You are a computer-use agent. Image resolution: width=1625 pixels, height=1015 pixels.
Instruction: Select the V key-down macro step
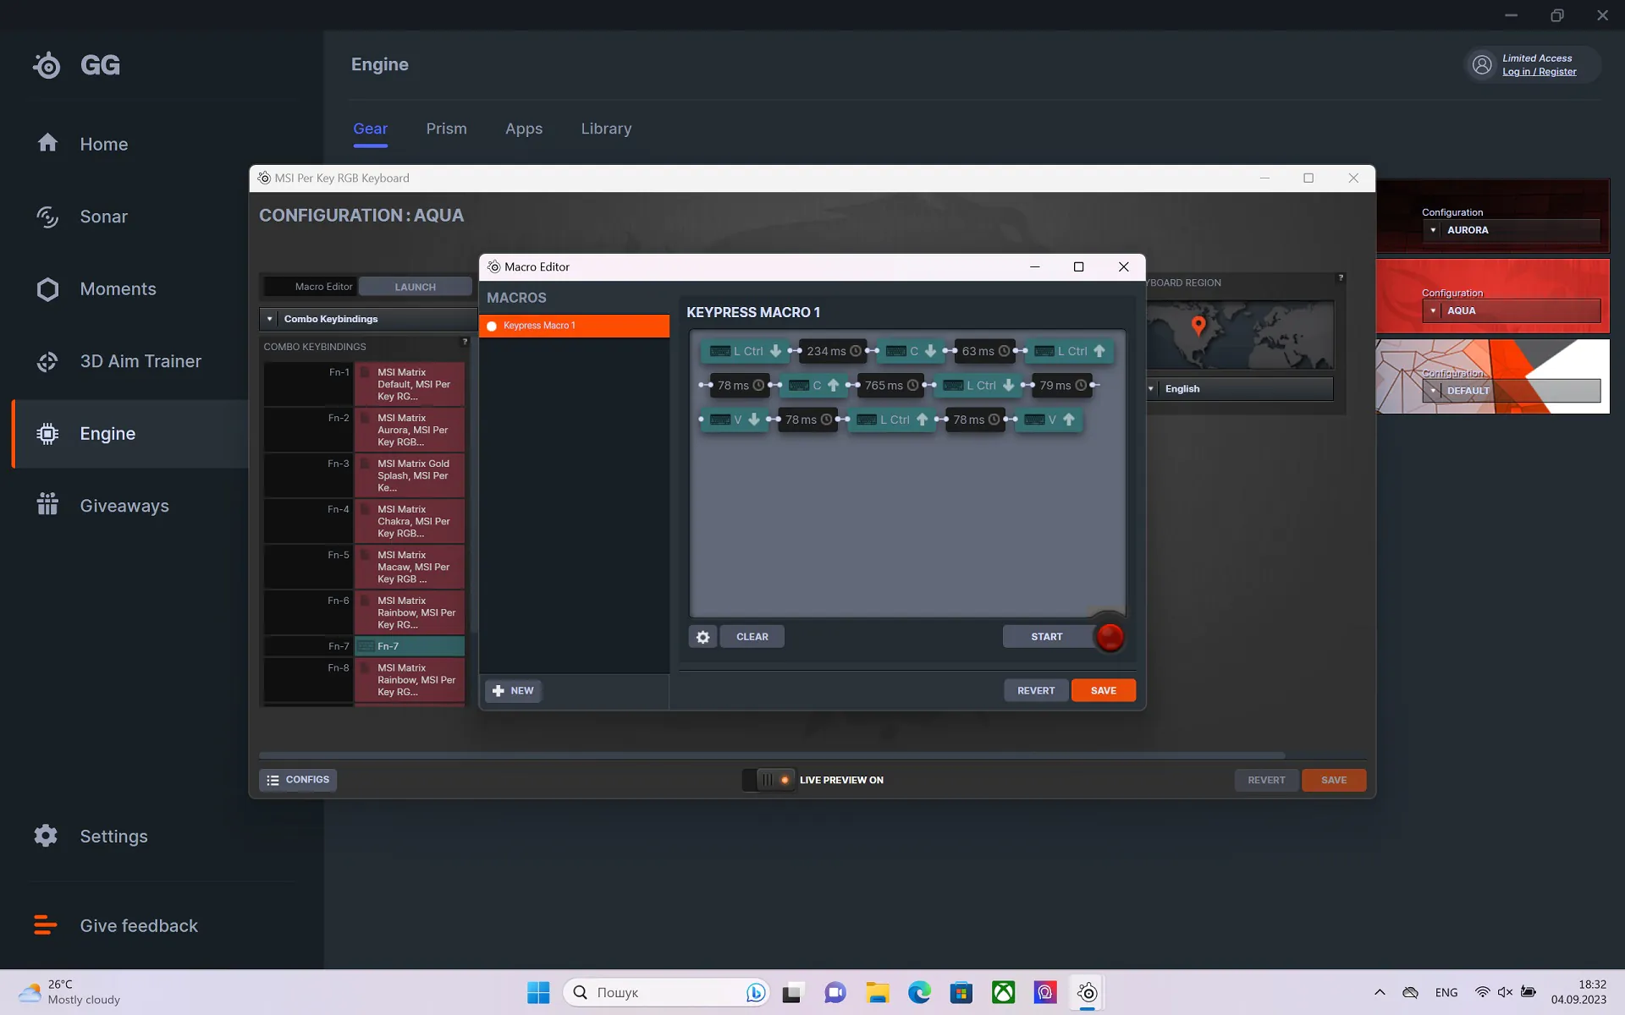click(735, 420)
